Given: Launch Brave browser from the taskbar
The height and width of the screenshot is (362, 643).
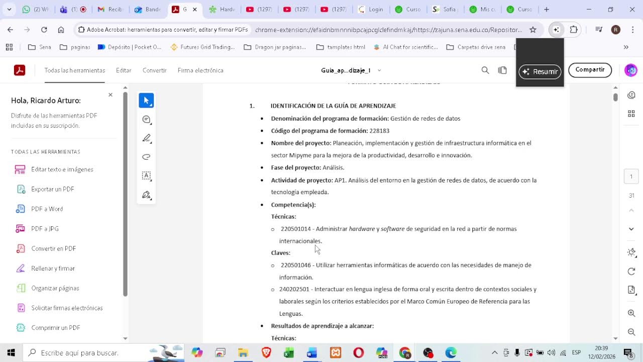Looking at the screenshot, I should click(x=266, y=353).
